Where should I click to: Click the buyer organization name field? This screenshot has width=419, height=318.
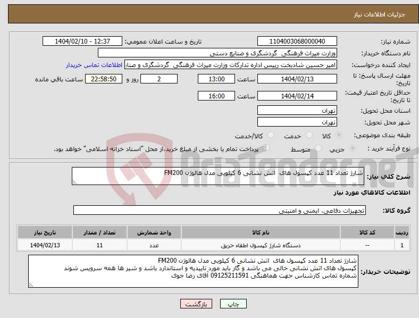pos(217,53)
